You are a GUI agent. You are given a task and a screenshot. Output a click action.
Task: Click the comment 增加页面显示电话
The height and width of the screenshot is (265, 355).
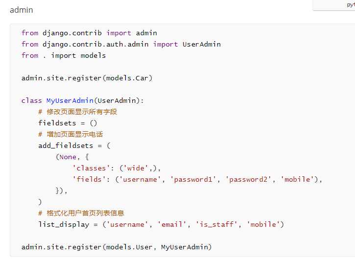(x=71, y=134)
